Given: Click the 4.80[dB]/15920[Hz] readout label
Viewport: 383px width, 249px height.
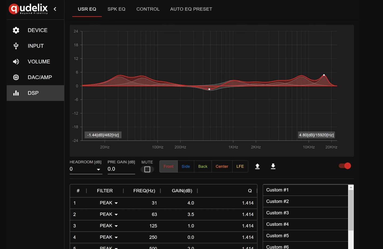Looking at the screenshot, I should tap(316, 135).
